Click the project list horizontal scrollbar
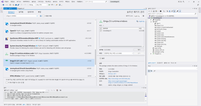Image resolution: width=201 pixels, height=106 pixels. pyautogui.click(x=122, y=46)
